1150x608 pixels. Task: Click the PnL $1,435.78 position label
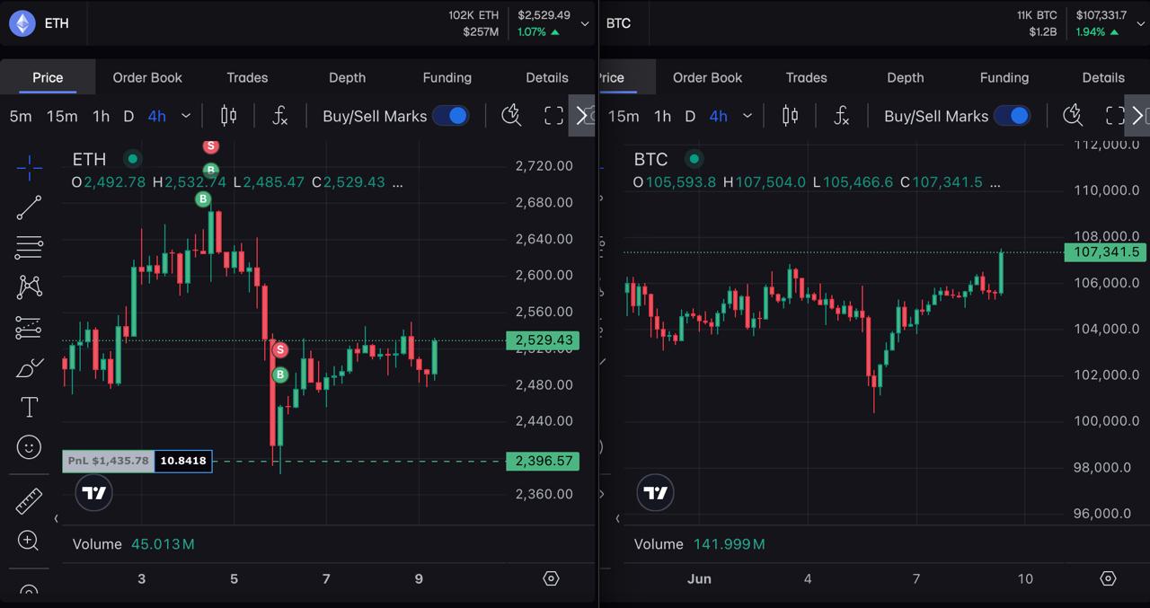(x=109, y=461)
